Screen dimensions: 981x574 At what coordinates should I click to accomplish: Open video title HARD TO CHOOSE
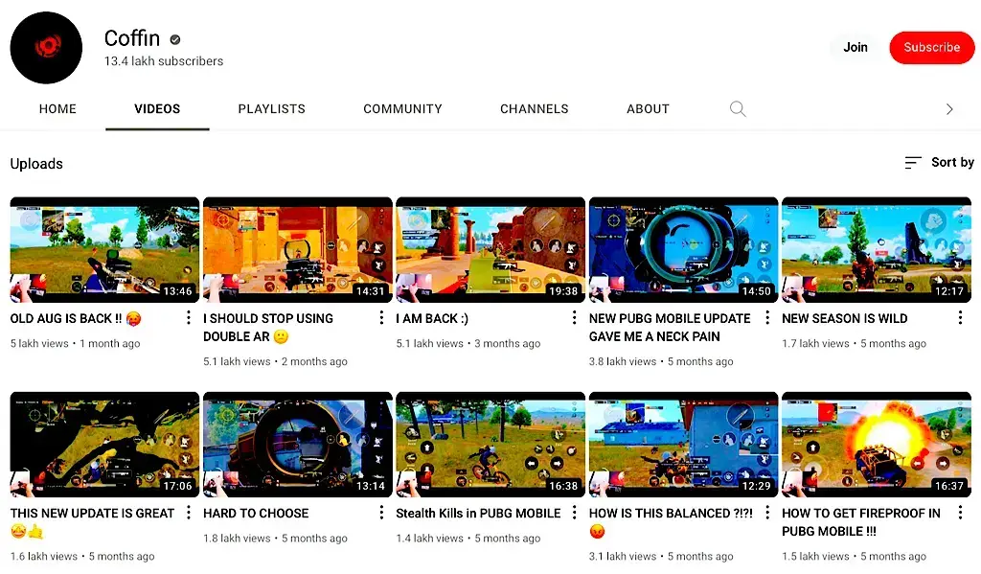coord(256,514)
